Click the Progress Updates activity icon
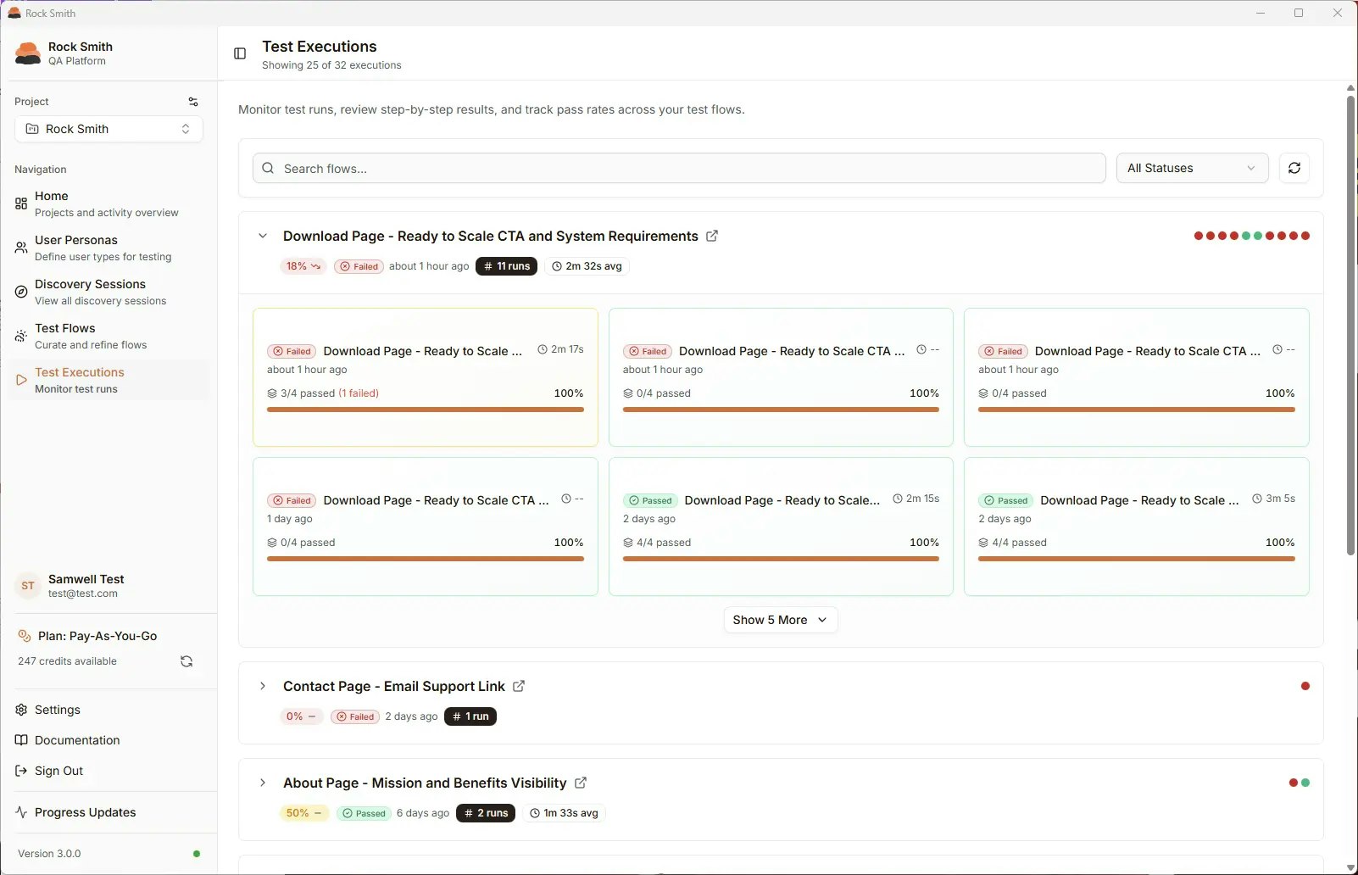The image size is (1358, 875). 20,812
